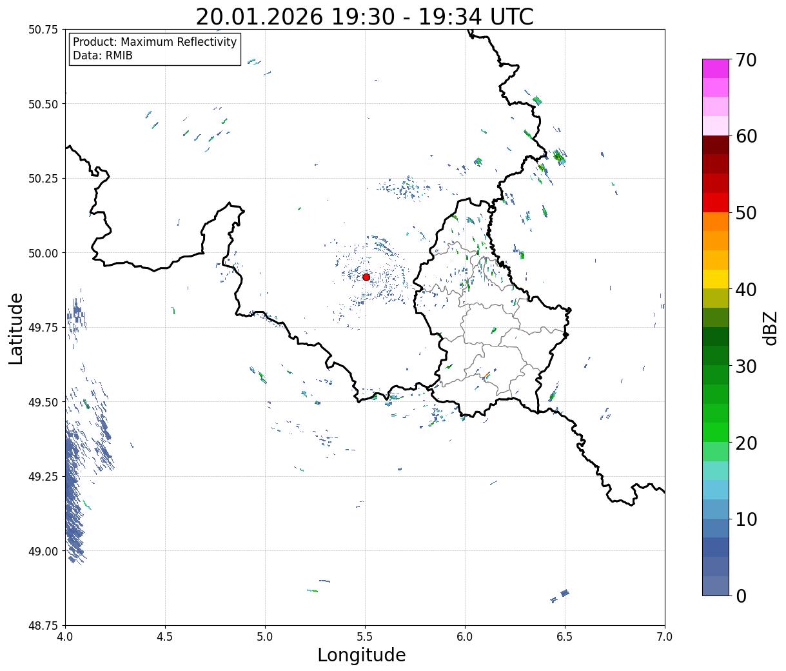Click the topmost magenta colorbar segment at 70

click(x=716, y=68)
